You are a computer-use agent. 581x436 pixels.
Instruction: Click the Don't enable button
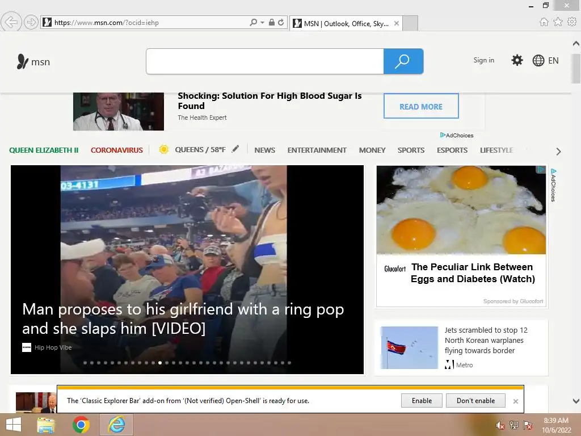[476, 400]
